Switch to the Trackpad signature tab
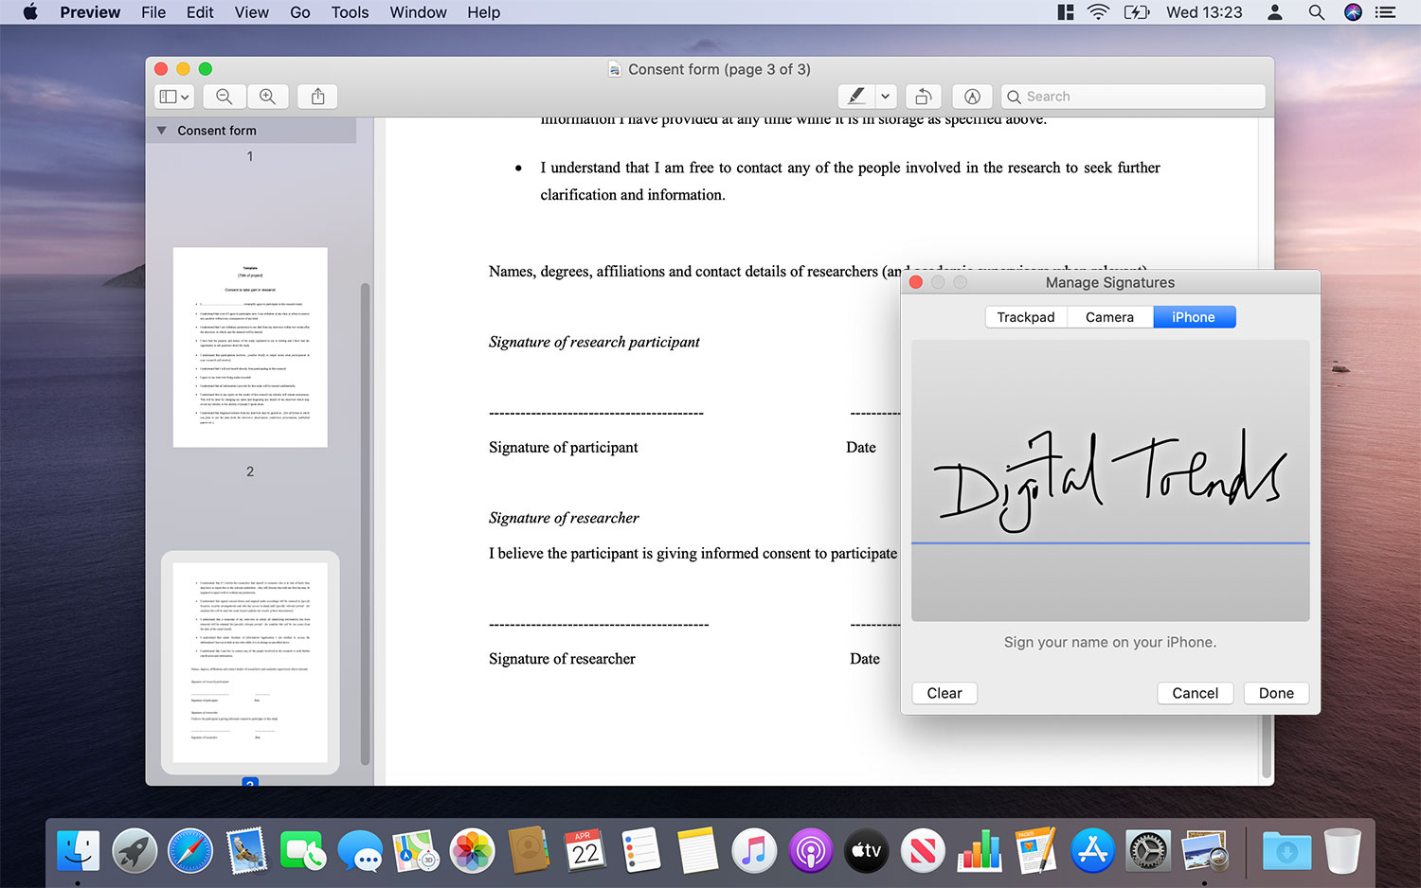 pyautogui.click(x=1025, y=316)
